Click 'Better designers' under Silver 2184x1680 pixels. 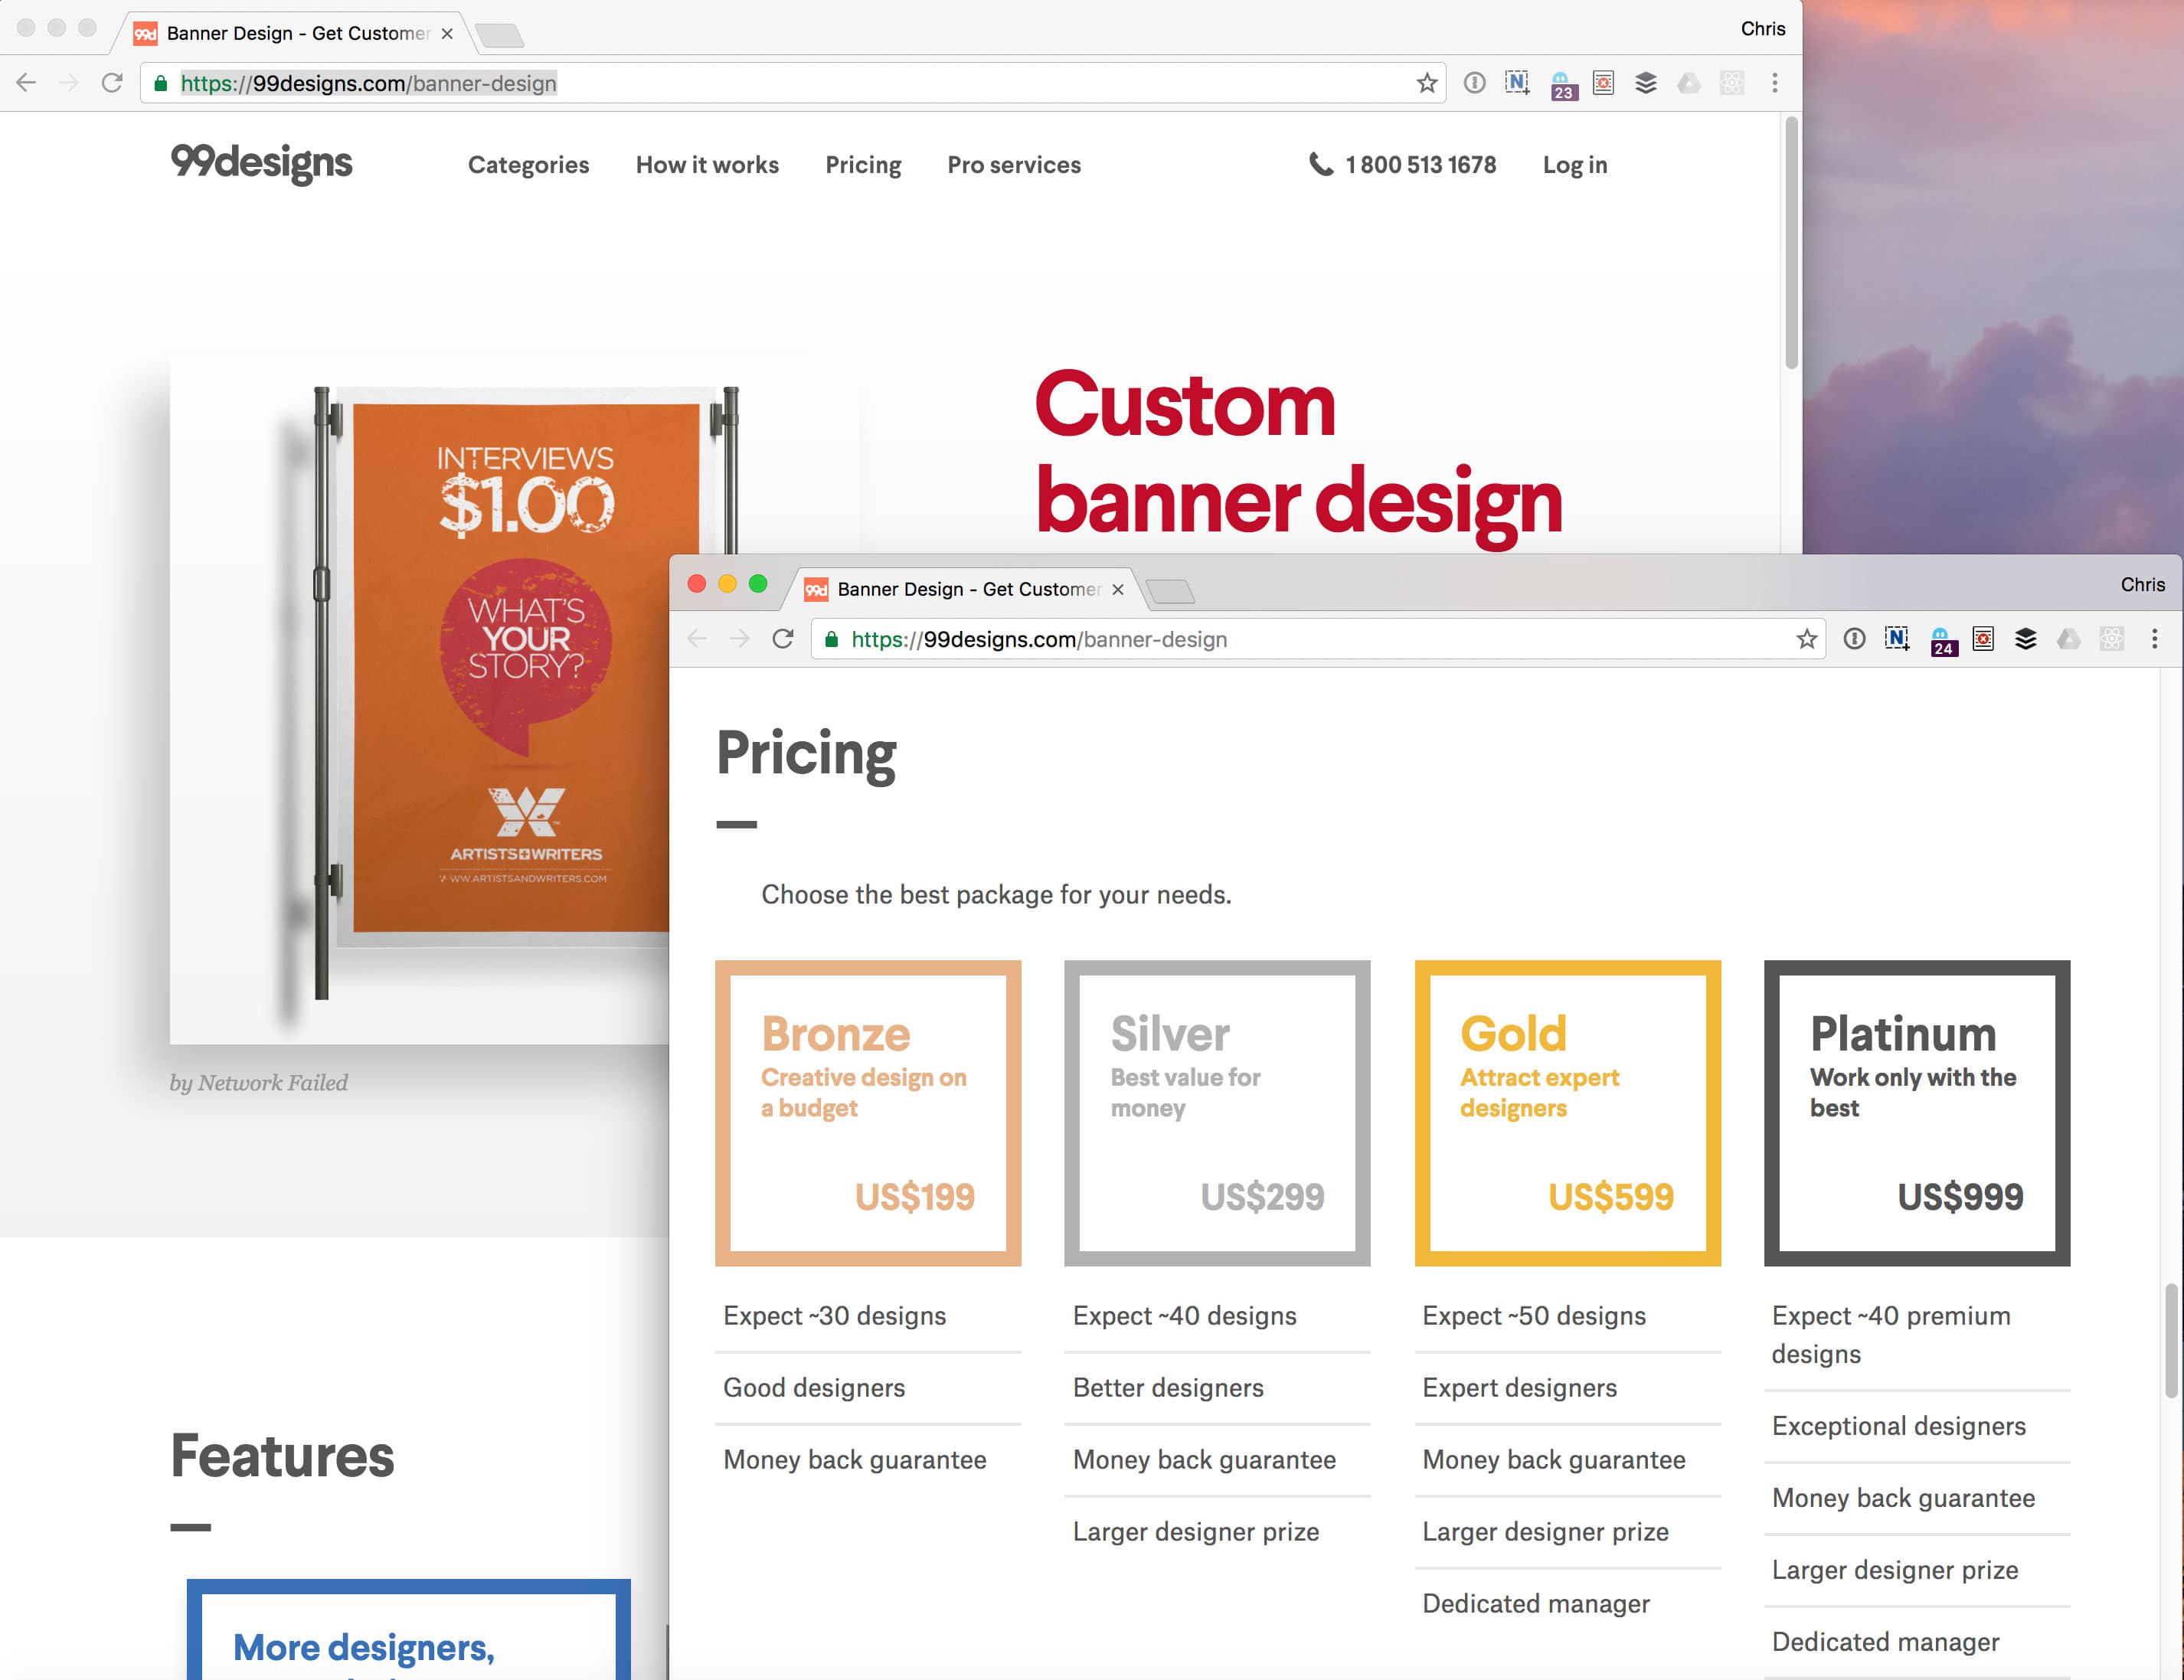click(x=1168, y=1388)
